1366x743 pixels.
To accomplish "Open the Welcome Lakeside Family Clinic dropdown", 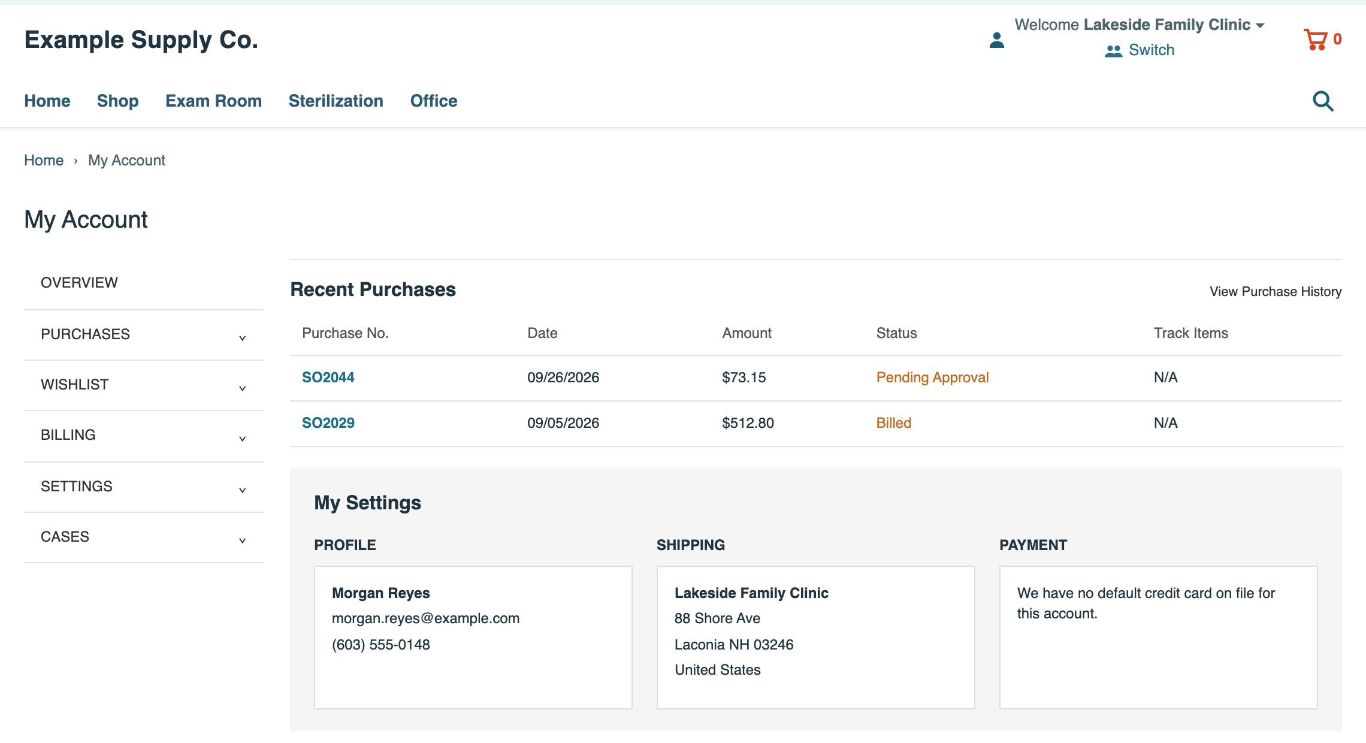I will 1139,25.
